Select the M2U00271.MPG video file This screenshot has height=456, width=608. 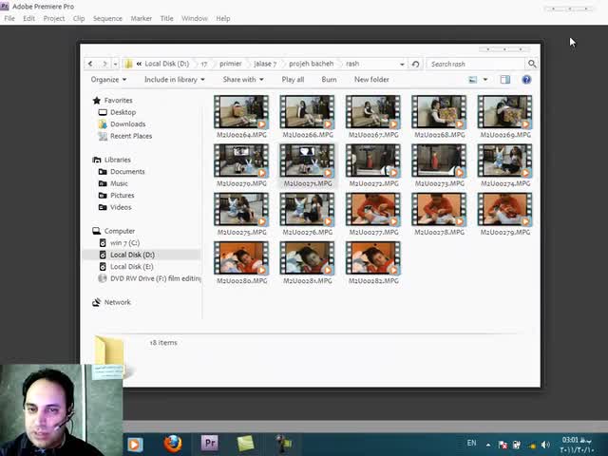pyautogui.click(x=307, y=165)
